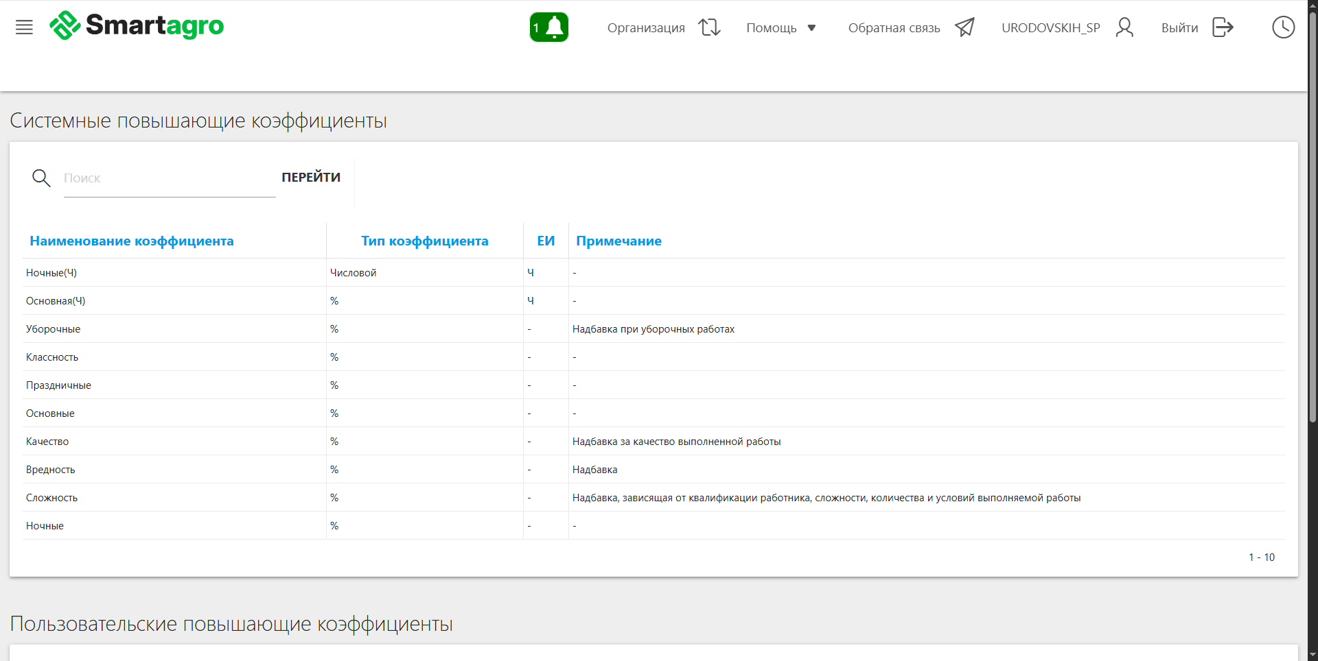The width and height of the screenshot is (1318, 661).
Task: Open the Обратная связь menu item
Action: click(894, 28)
